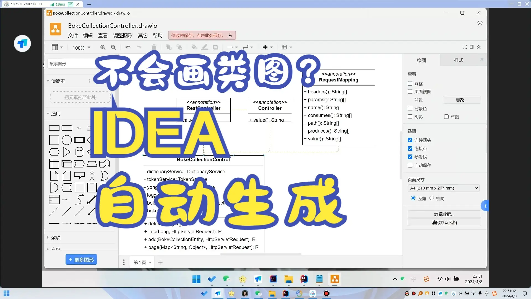Image resolution: width=531 pixels, height=299 pixels.
Task: Open the 100% zoom dropdown
Action: [82, 48]
